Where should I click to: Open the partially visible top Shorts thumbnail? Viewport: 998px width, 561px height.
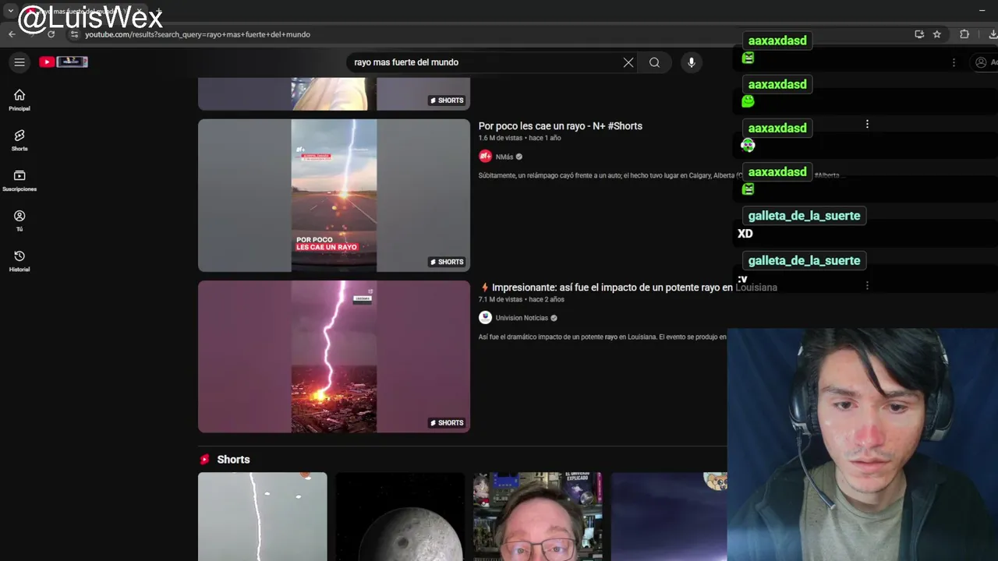click(334, 93)
